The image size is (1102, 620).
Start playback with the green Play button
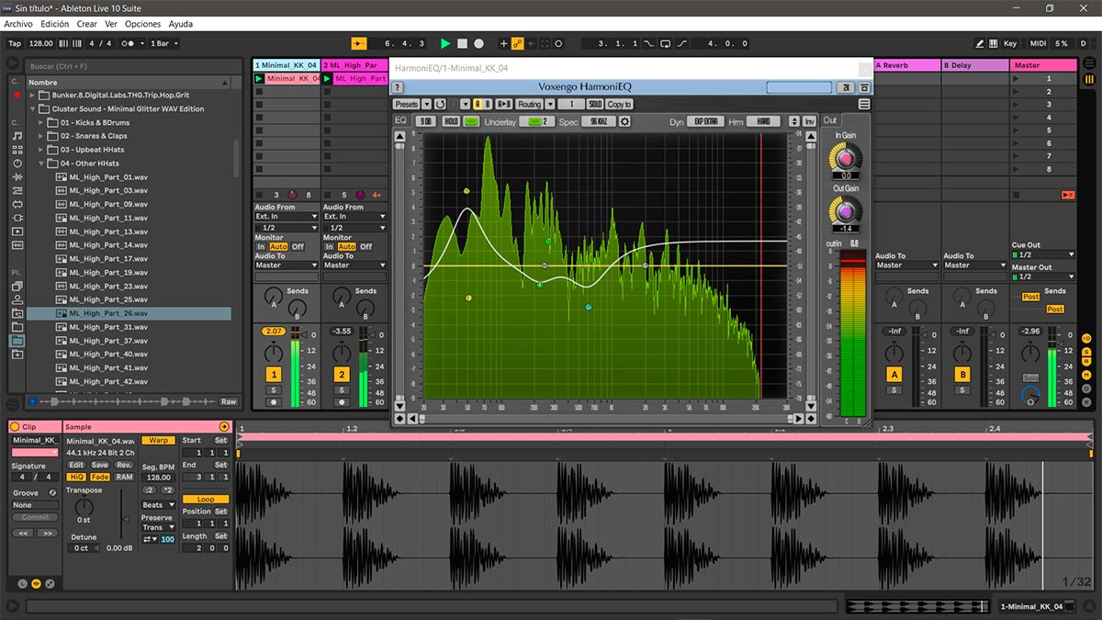click(445, 43)
